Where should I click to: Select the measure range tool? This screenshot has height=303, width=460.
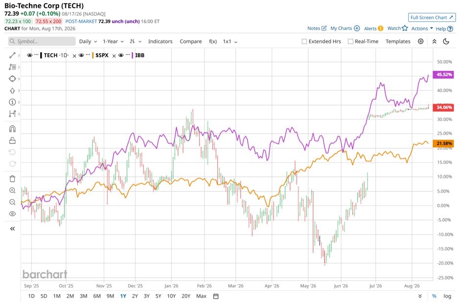12,114
